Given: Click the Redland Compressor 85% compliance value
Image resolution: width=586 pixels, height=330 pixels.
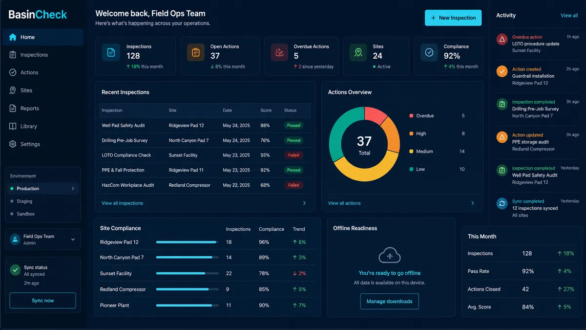Looking at the screenshot, I should (x=264, y=289).
